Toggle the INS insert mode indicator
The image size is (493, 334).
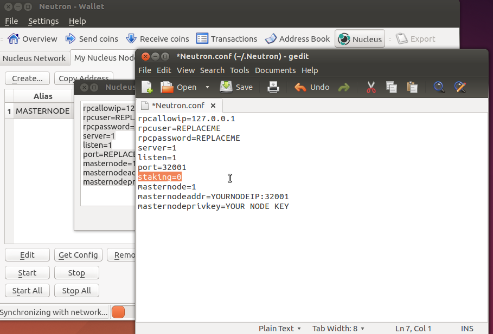click(x=467, y=329)
